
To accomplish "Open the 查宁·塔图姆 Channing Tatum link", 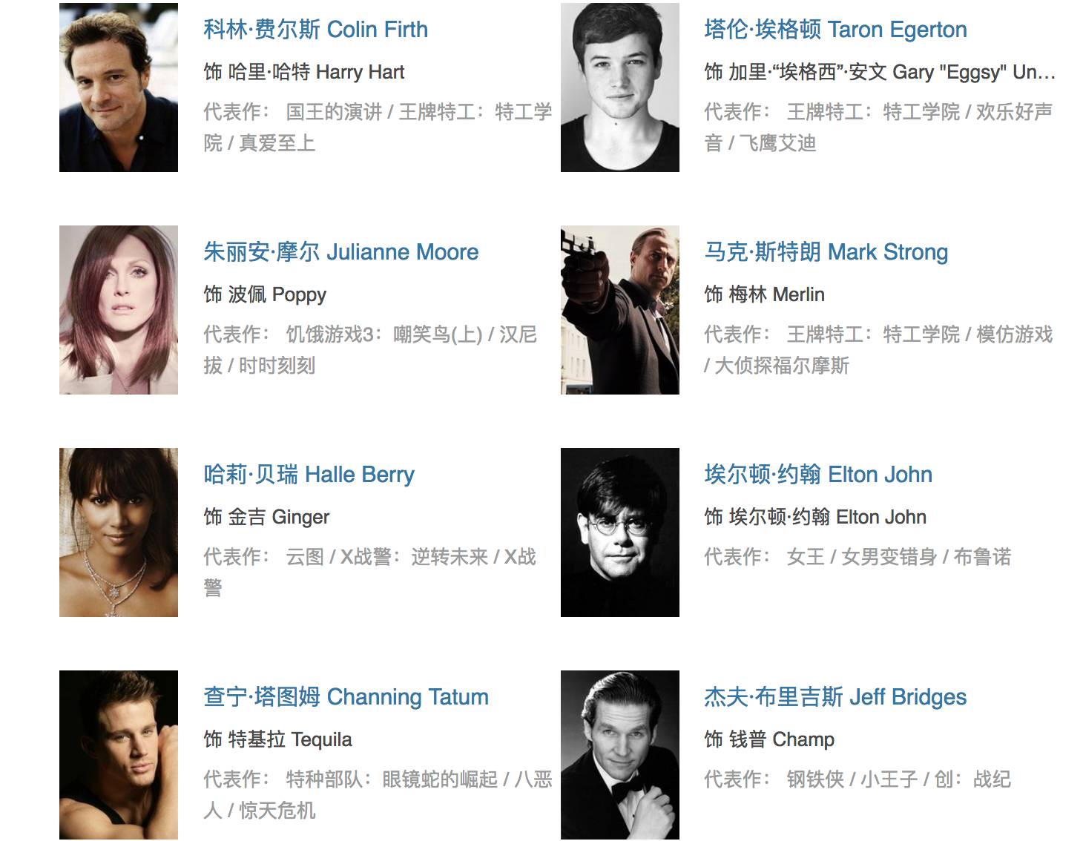I will (346, 697).
